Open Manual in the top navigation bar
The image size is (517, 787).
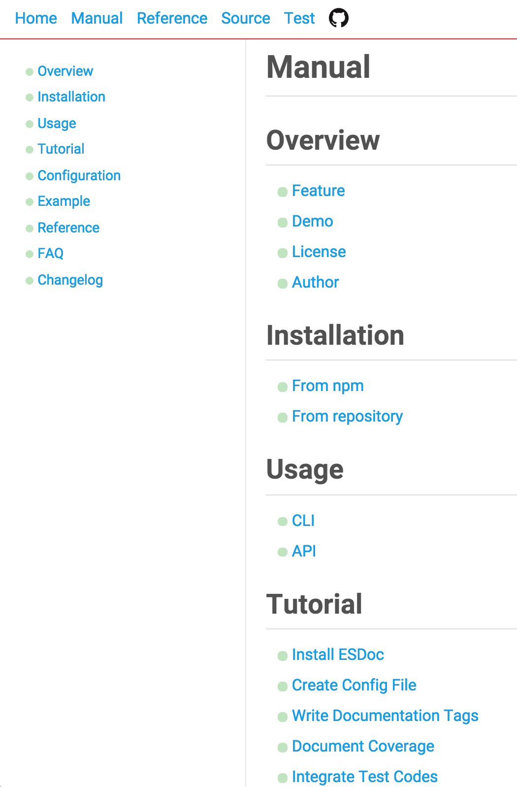coord(97,18)
